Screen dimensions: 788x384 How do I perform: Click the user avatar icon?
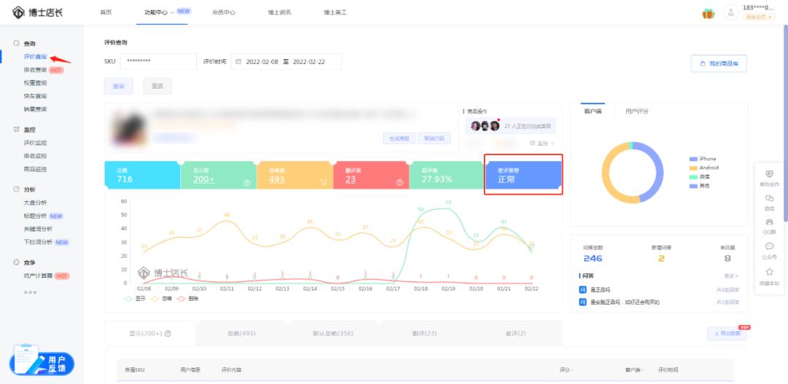tap(730, 12)
